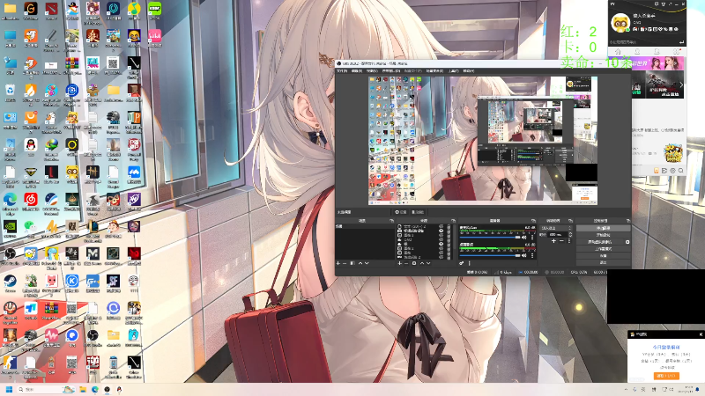Image resolution: width=705 pixels, height=396 pixels.
Task: Click Stop Streaming button in Controls
Action: coord(603,228)
